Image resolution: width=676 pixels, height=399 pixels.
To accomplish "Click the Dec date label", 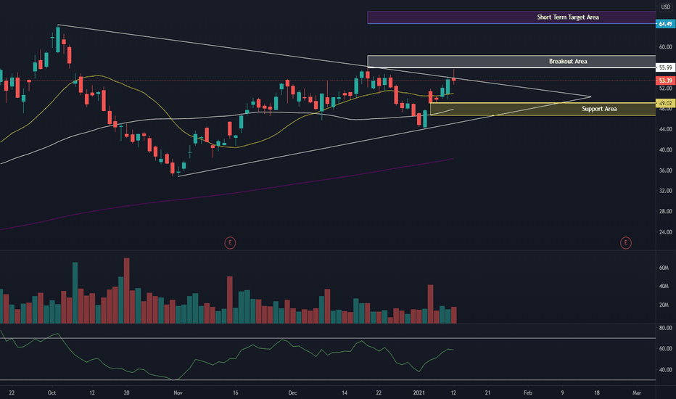I will click(293, 393).
